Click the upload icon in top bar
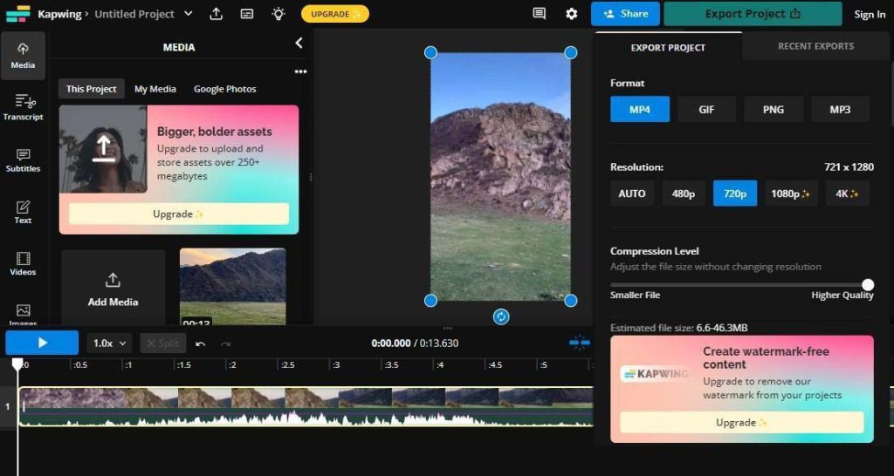The width and height of the screenshot is (894, 476). coord(217,14)
